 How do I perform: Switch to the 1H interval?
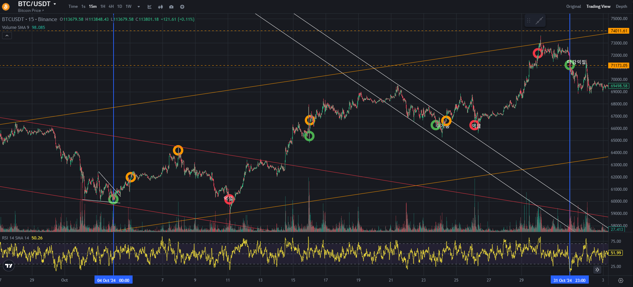pos(103,6)
